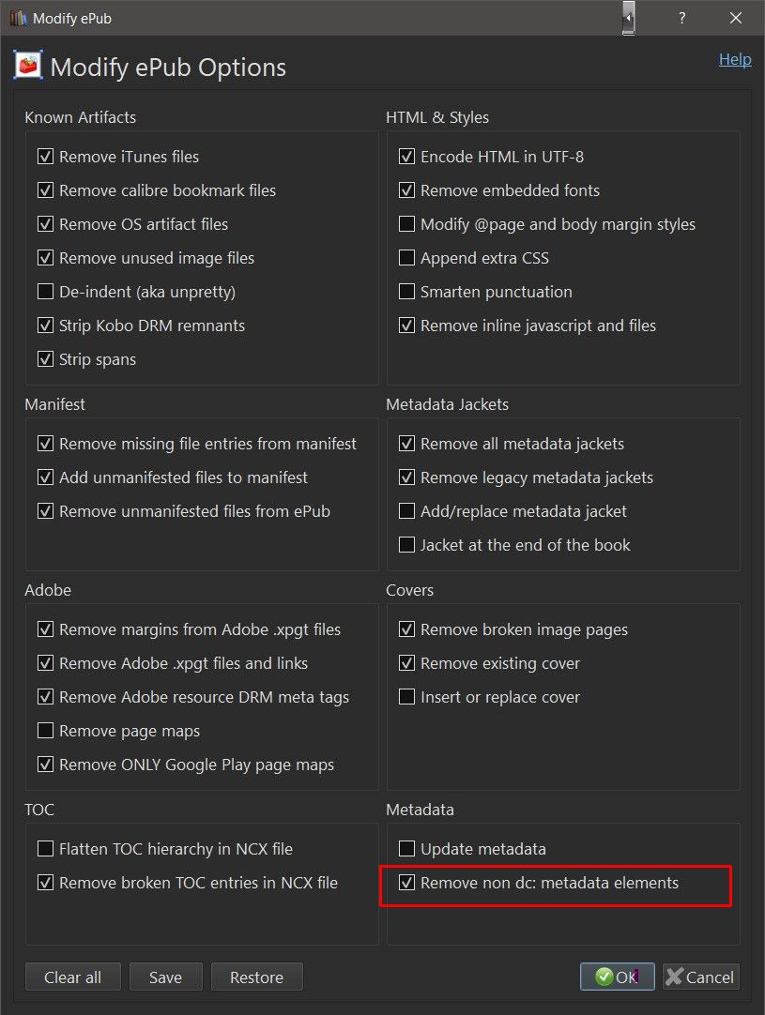Click the Modify ePub toolbox icon

[x=28, y=67]
